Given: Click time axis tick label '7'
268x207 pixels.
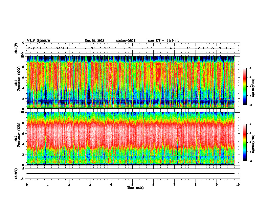Looking at the screenshot, I should pos(175,185).
